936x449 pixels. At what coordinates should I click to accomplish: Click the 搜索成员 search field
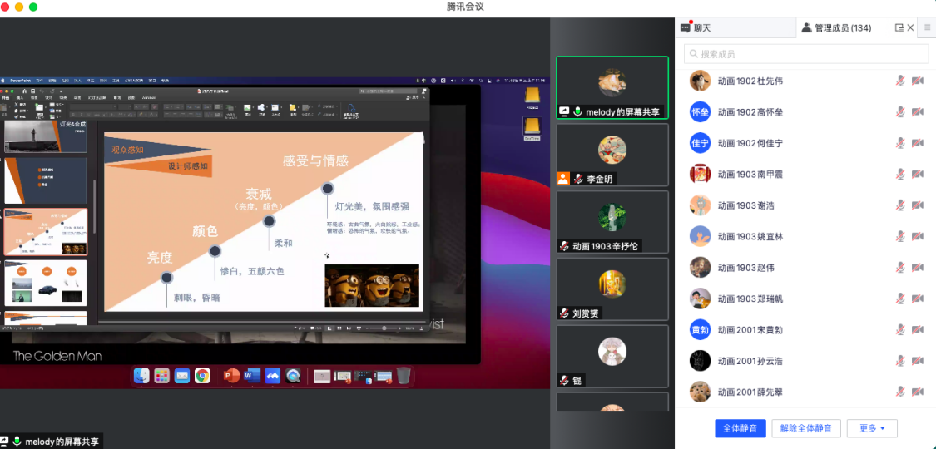[x=805, y=54]
